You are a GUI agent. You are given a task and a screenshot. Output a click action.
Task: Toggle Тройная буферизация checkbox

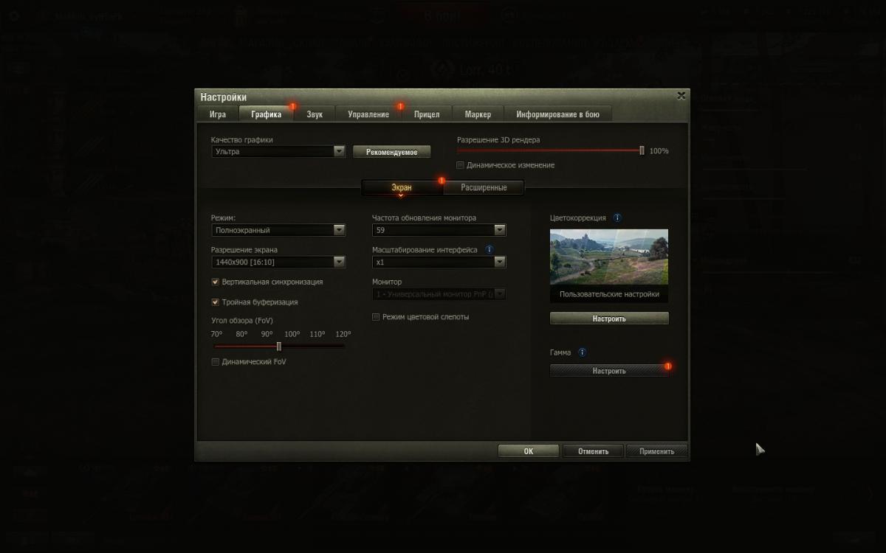(216, 302)
